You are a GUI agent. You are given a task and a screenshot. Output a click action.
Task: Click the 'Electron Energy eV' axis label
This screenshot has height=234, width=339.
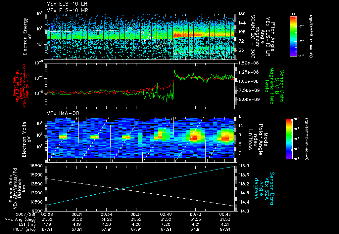point(26,36)
